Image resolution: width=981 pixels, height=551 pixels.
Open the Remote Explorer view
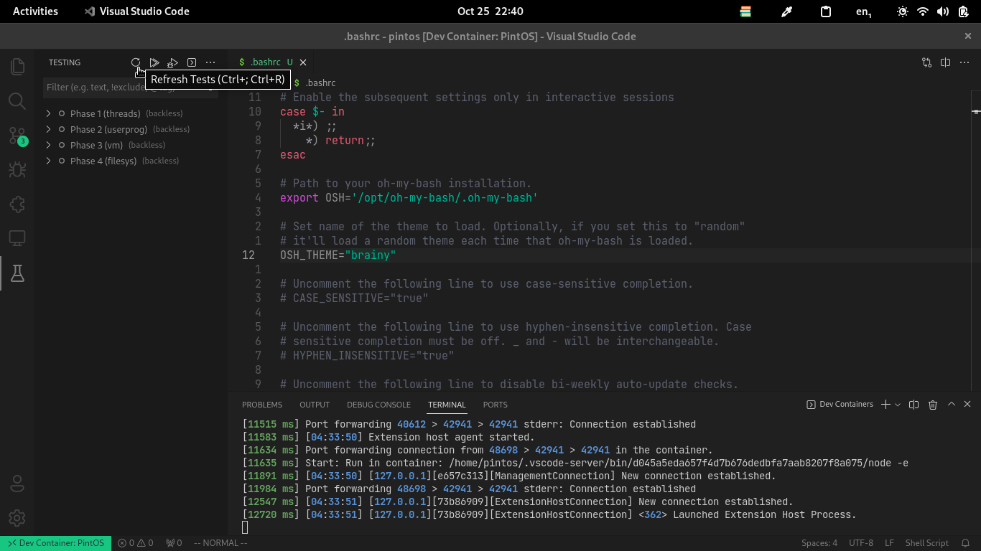click(17, 239)
